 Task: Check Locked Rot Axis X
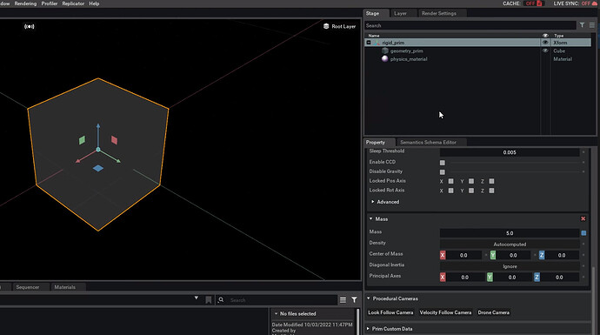450,191
